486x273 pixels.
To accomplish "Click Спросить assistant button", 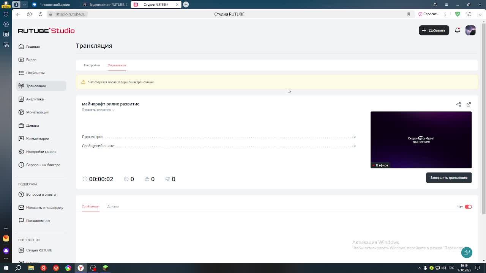I will [x=428, y=14].
